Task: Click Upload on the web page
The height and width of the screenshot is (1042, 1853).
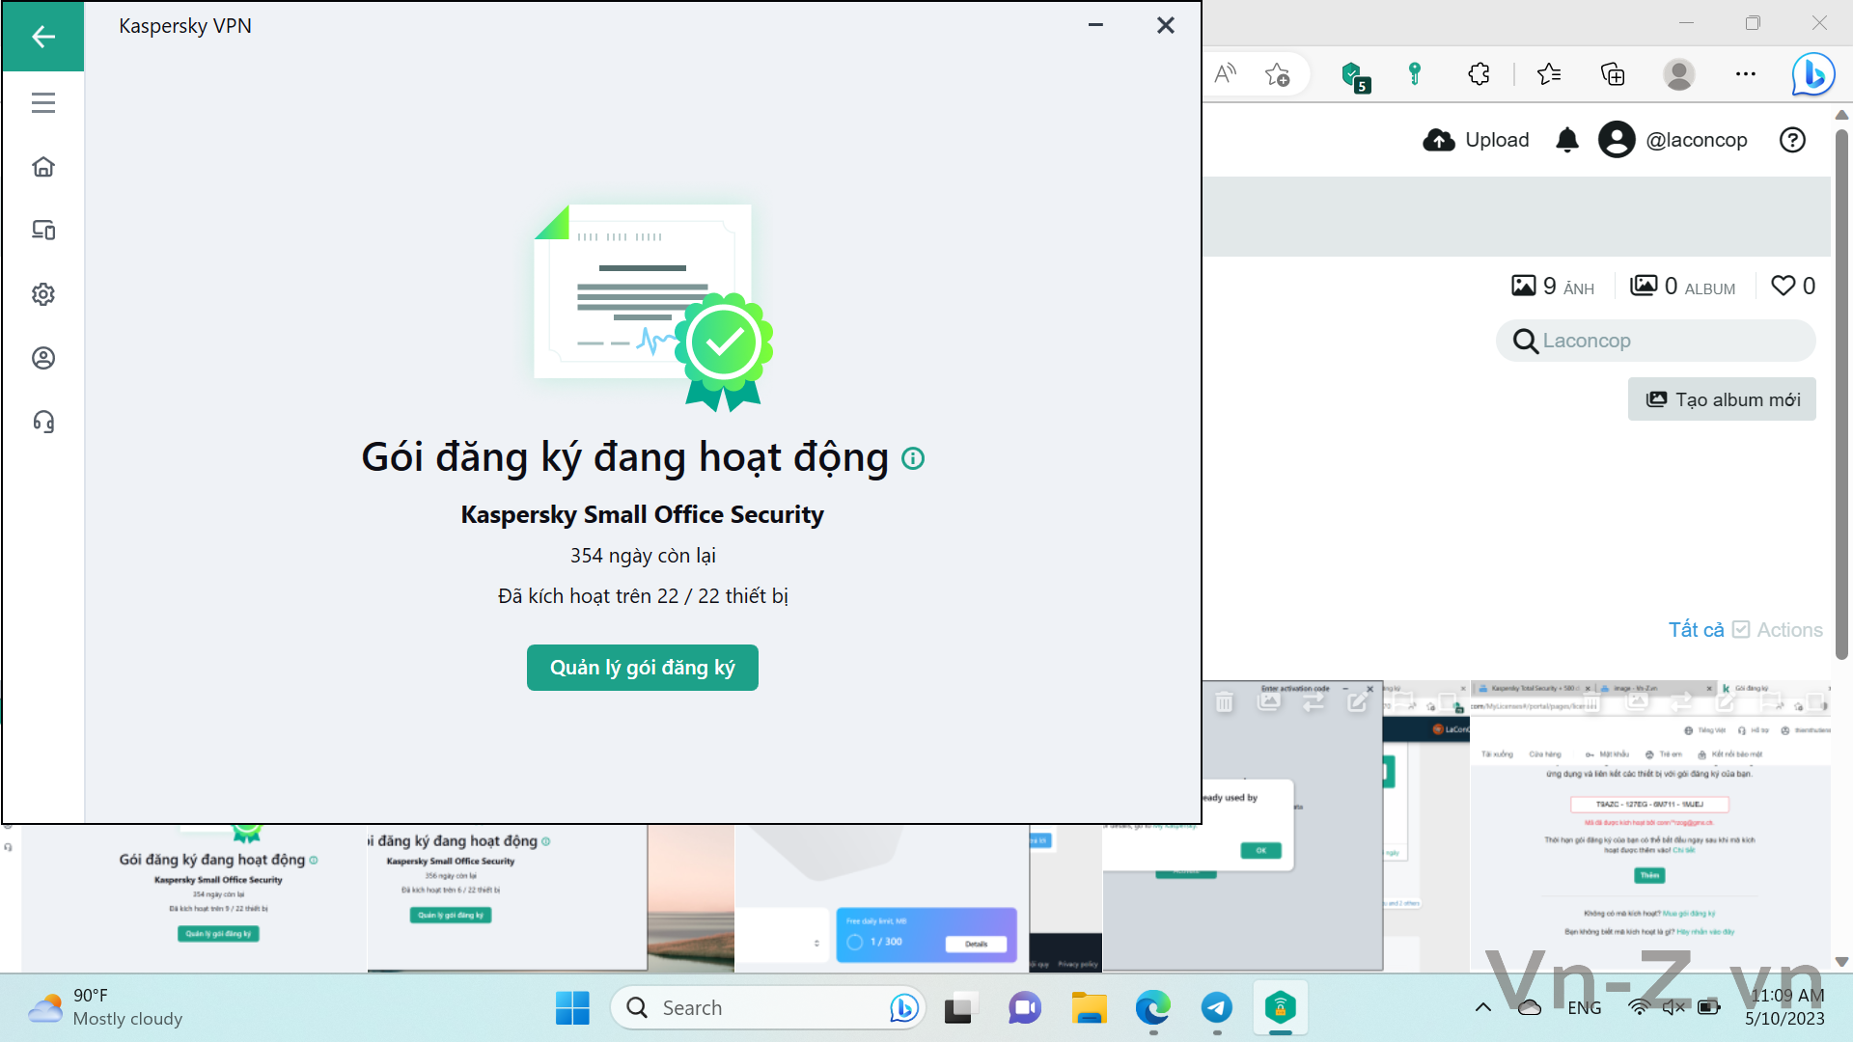Action: [x=1477, y=140]
